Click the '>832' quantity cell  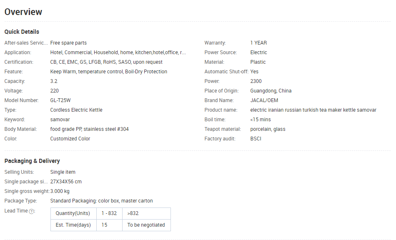tap(146, 213)
